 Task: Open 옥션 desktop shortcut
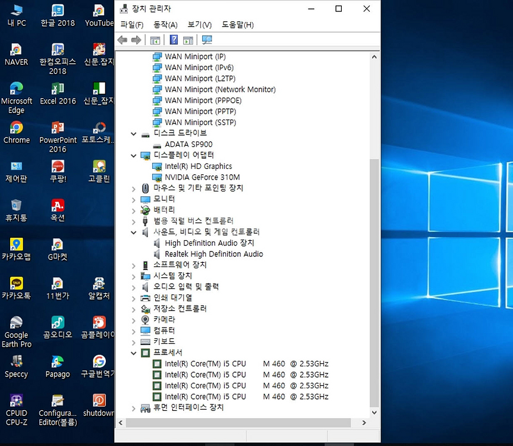tap(58, 211)
